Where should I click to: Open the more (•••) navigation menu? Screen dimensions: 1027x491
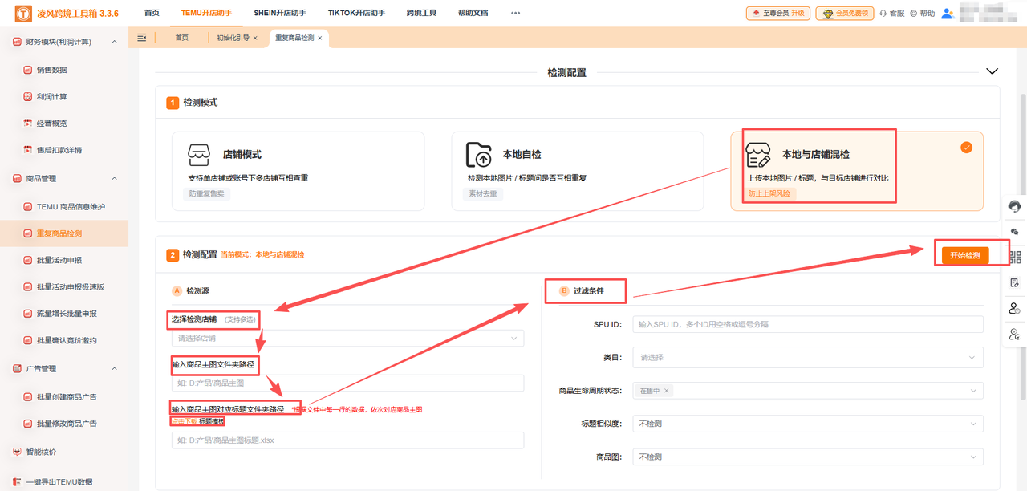(x=515, y=13)
